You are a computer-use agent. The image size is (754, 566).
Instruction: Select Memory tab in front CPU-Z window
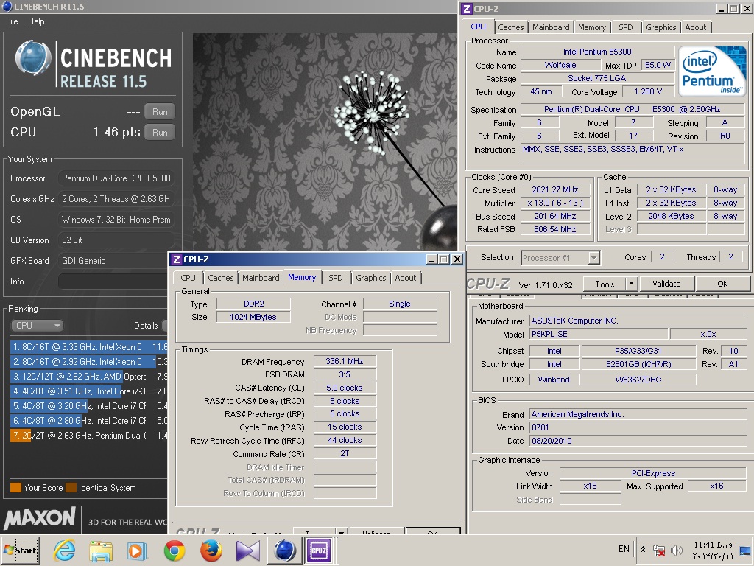[x=302, y=277]
